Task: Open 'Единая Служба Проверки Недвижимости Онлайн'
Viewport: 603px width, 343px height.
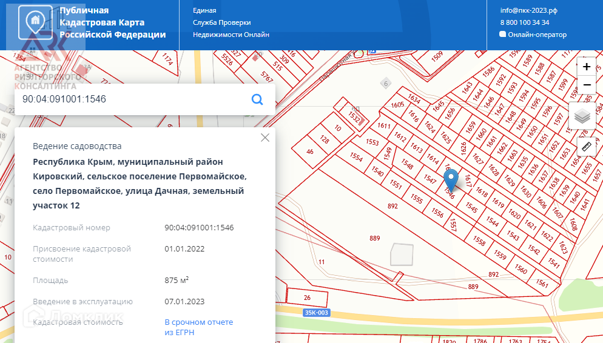Action: pos(231,22)
